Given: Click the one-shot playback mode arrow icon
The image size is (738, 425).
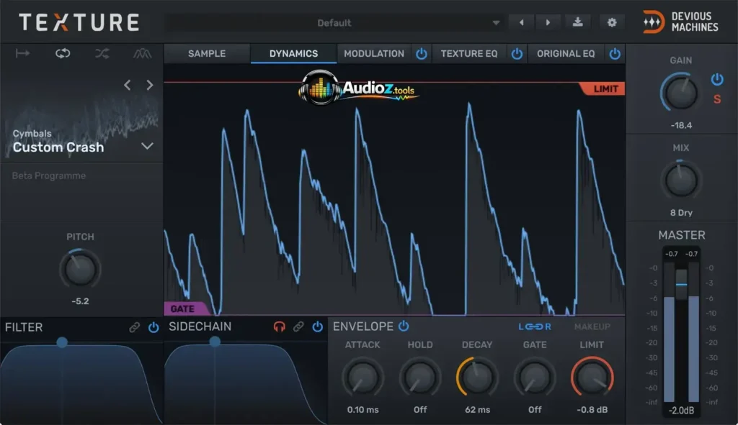Looking at the screenshot, I should click(x=22, y=54).
